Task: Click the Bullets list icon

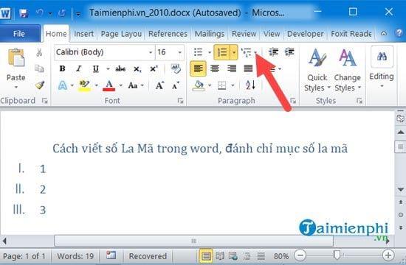Action: 199,52
